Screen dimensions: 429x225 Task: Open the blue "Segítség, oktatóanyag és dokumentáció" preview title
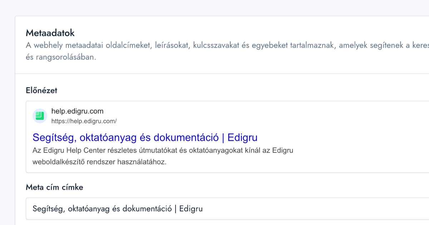point(125,137)
